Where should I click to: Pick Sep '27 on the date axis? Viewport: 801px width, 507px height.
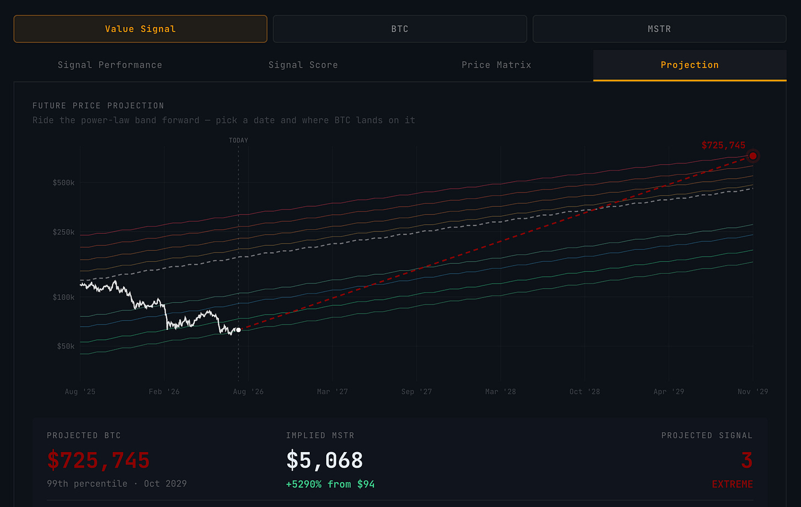click(416, 392)
